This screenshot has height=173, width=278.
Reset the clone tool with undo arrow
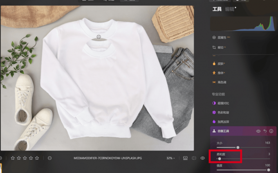point(265,131)
